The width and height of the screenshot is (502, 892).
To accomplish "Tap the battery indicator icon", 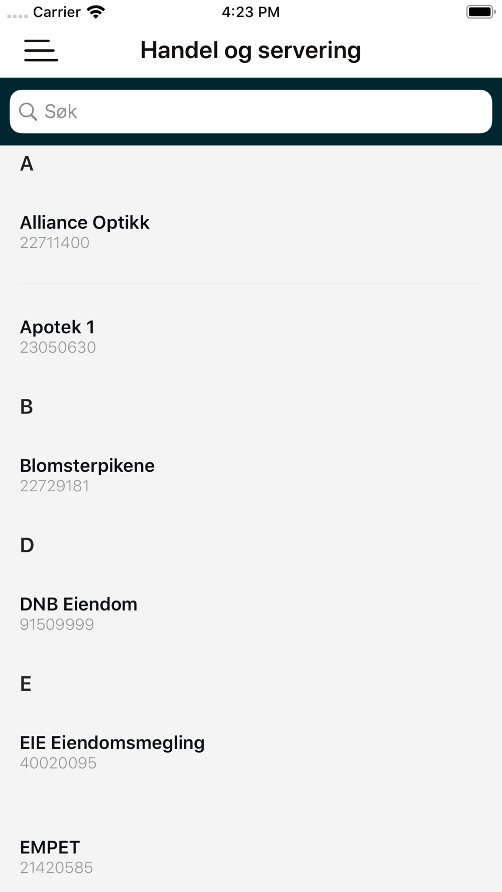I will [x=480, y=12].
